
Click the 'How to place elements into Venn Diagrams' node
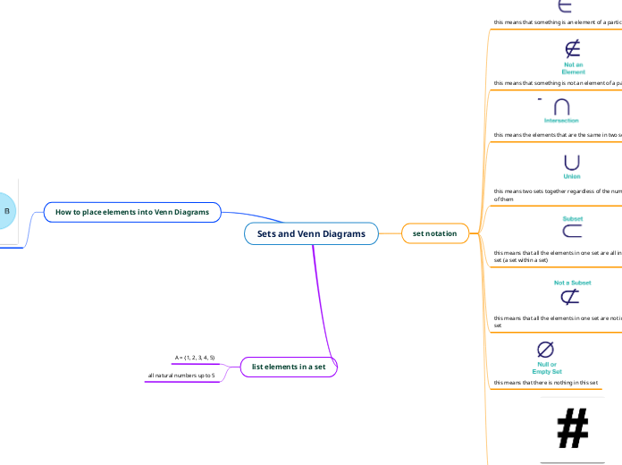[132, 212]
